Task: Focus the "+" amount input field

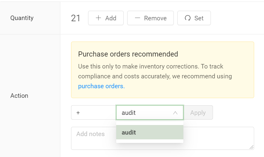Action: 93,112
